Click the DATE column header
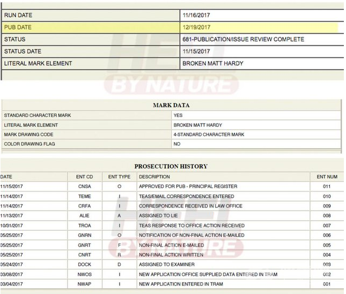Image resolution: width=346 pixels, height=294 pixels. (6, 177)
